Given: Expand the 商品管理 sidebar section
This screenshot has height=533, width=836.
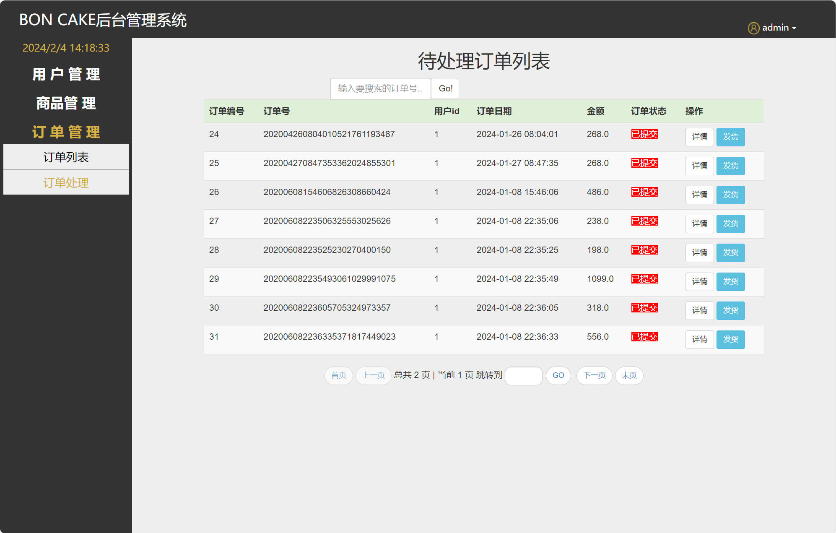Looking at the screenshot, I should 66,103.
